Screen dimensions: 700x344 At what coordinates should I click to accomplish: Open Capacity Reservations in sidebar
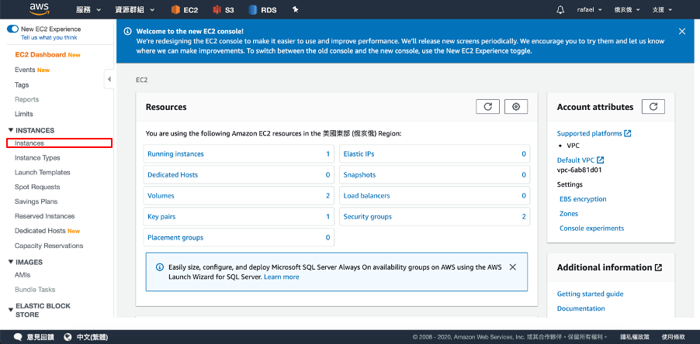[x=49, y=246]
